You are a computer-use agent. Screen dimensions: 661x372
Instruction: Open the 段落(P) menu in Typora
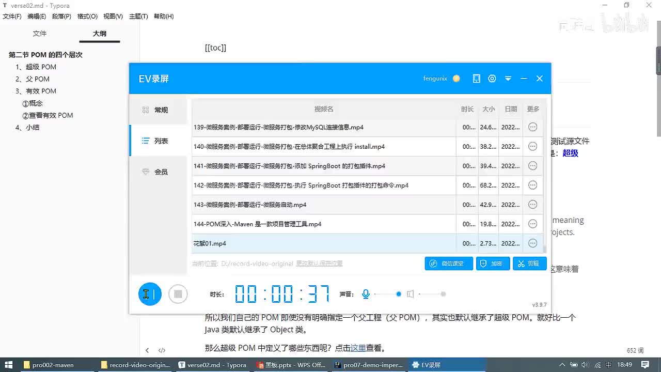click(61, 17)
